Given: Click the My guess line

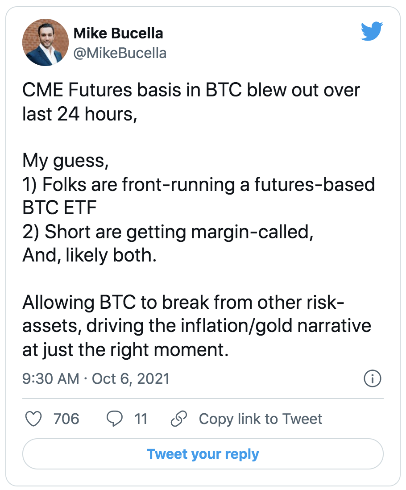Looking at the screenshot, I should (66, 161).
